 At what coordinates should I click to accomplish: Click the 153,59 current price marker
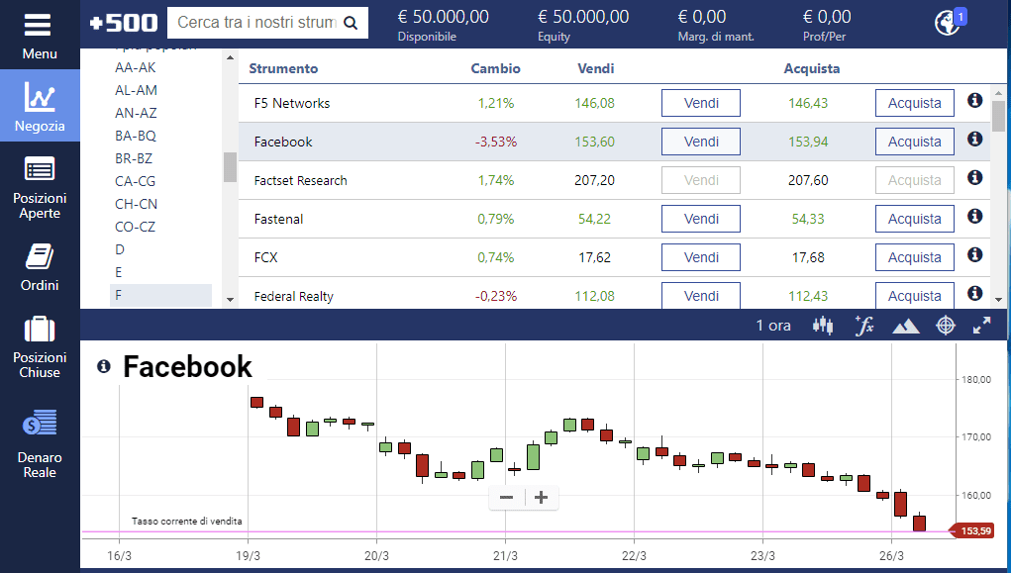click(971, 531)
